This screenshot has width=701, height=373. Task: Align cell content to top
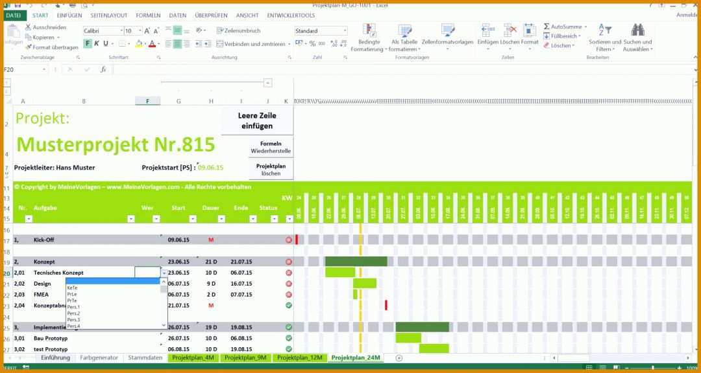(168, 30)
